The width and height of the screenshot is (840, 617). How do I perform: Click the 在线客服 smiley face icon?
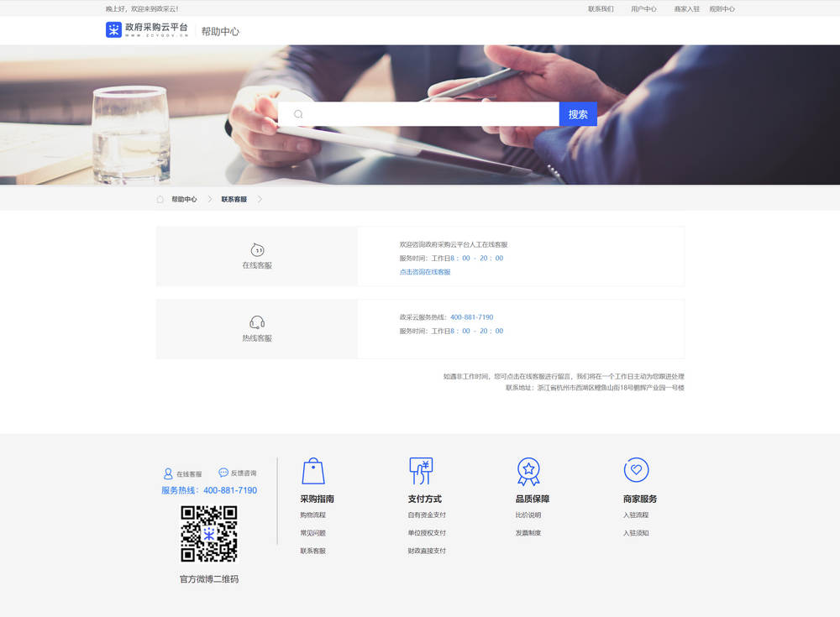[257, 249]
